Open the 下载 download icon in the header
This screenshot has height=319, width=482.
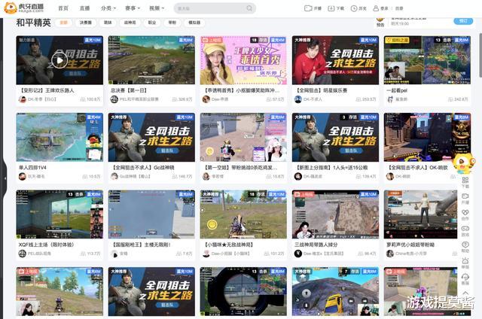click(331, 8)
